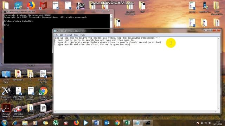Select SEMESTER 2 folder on desktop
Screen dimensions: 225x126
pos(18,76)
